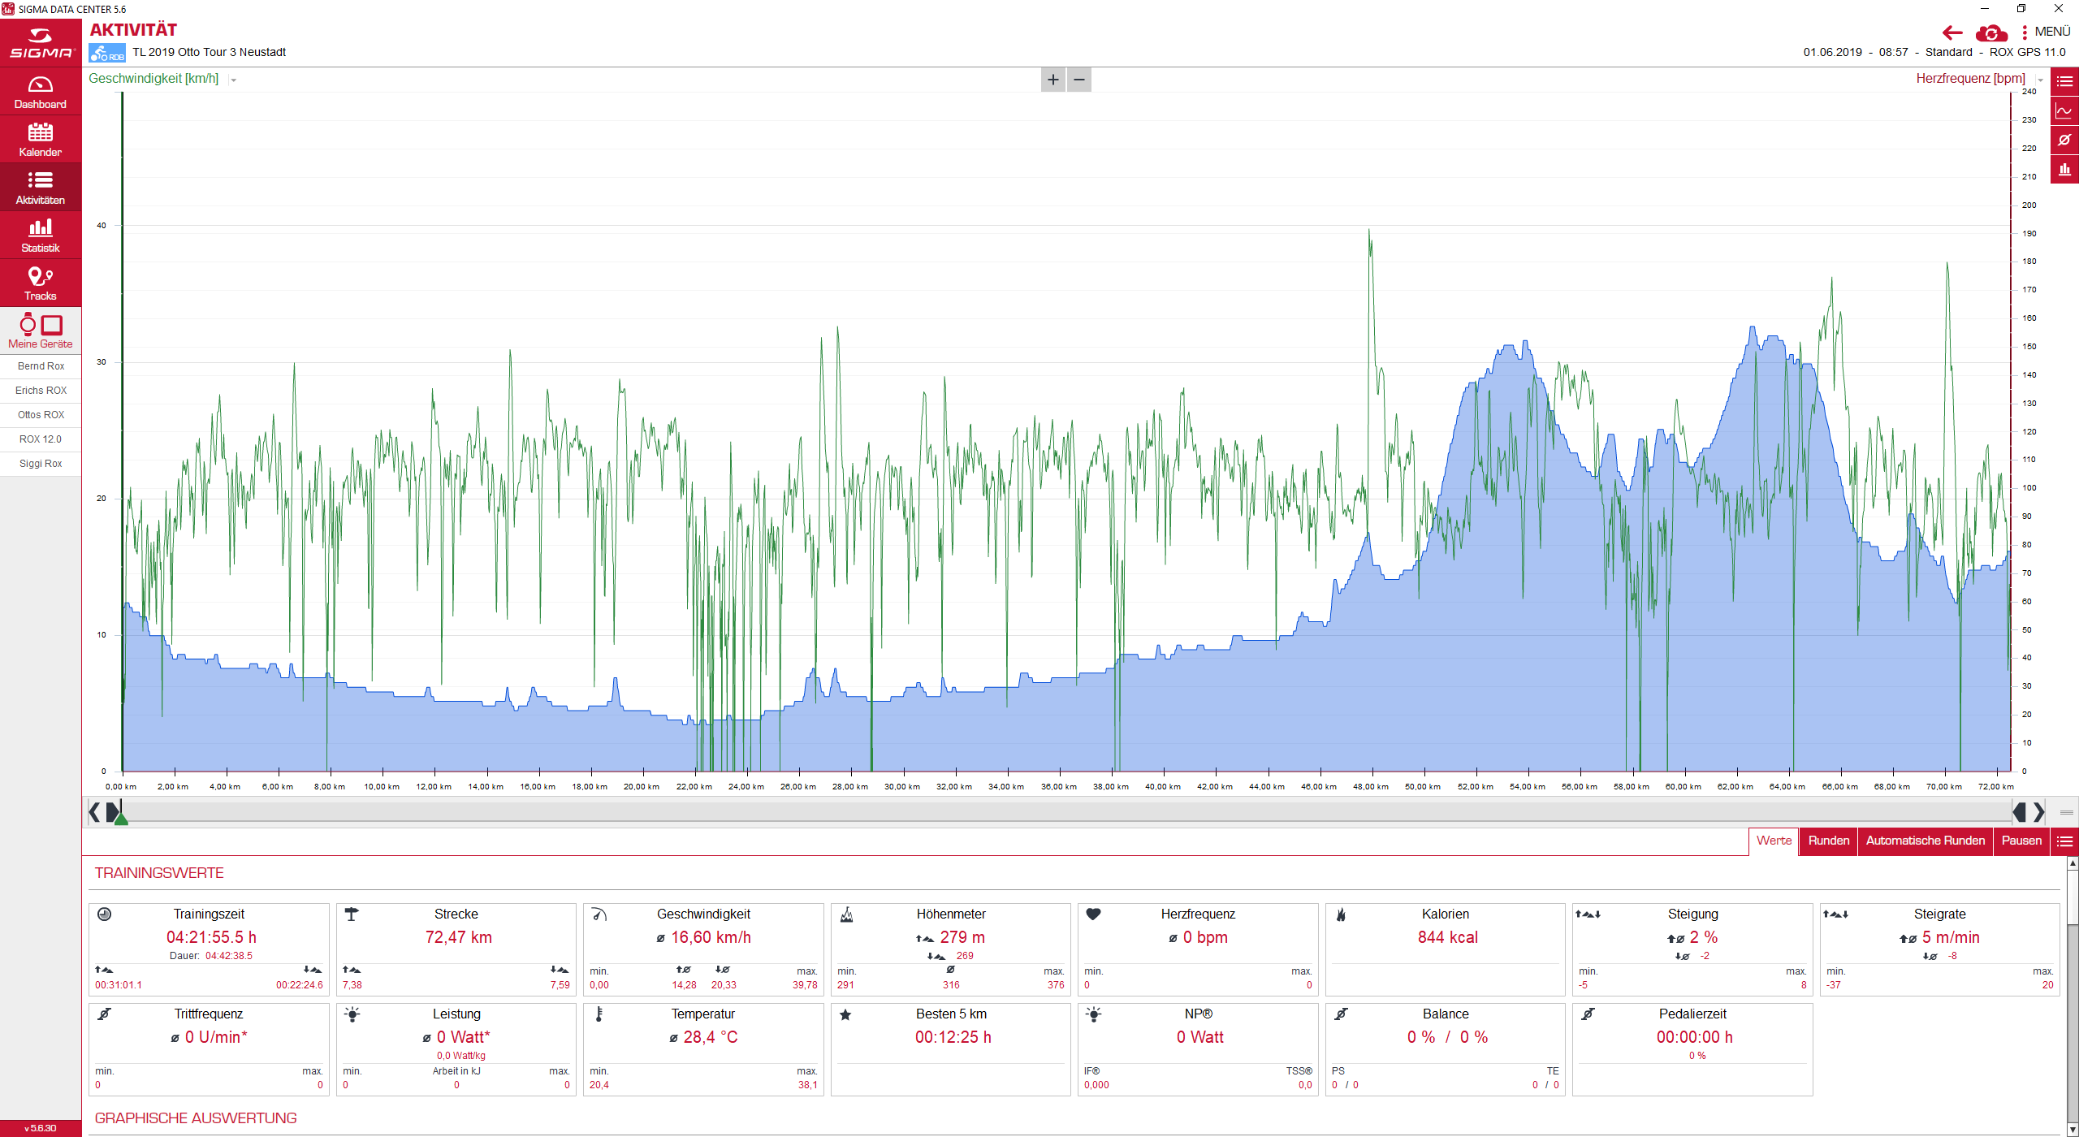Open the Tracks section

pyautogui.click(x=41, y=283)
